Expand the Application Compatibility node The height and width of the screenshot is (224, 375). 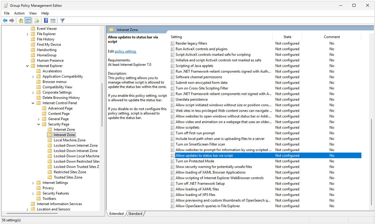coord(33,76)
